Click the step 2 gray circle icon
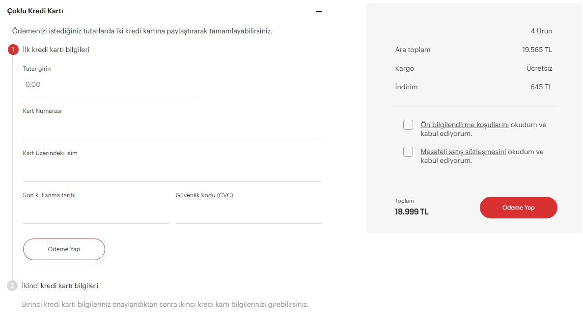 coord(12,286)
